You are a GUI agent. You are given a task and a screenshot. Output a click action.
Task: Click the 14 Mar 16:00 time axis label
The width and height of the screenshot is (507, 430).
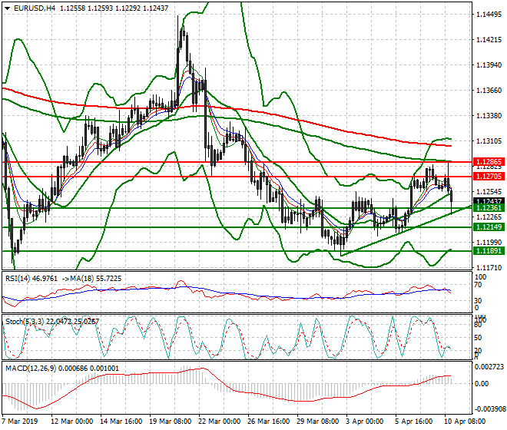[121, 422]
